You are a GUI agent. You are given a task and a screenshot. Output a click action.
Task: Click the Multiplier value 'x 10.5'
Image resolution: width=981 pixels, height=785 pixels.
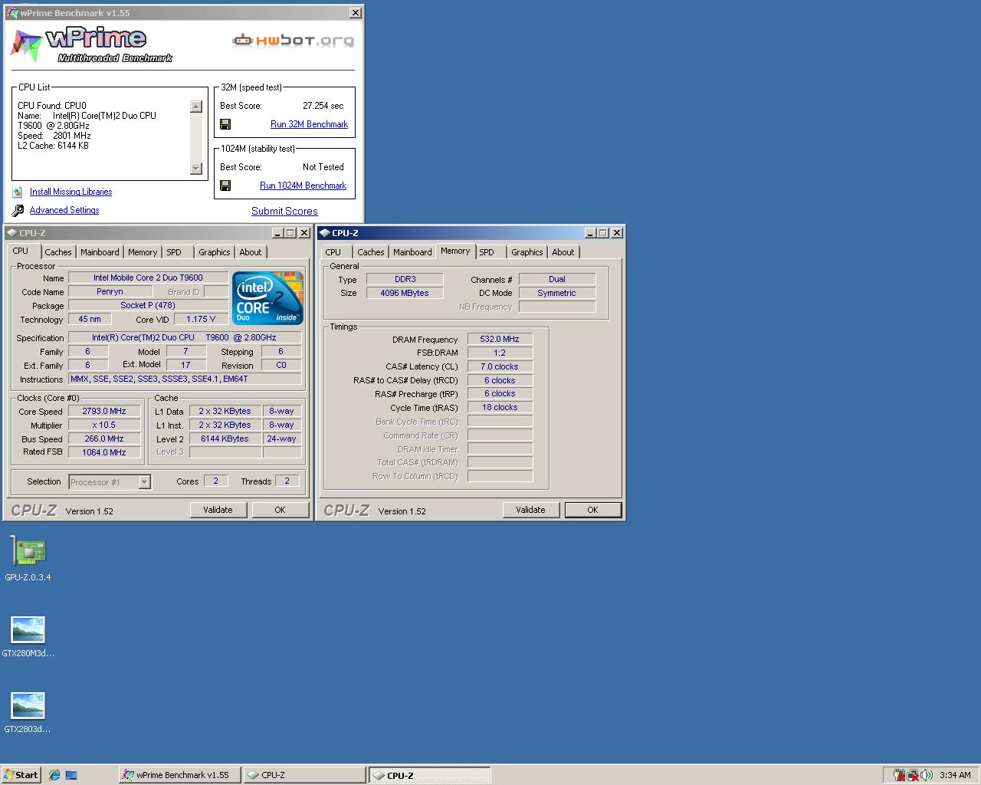(x=104, y=425)
